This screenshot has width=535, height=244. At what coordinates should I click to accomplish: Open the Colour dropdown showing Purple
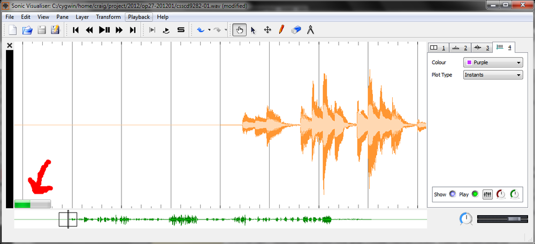click(x=492, y=62)
